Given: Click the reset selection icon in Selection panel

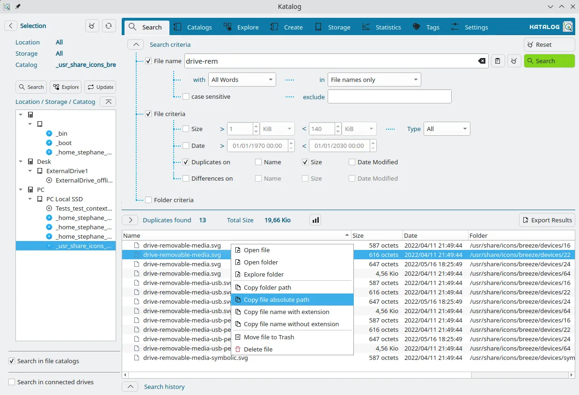Looking at the screenshot, I should tap(92, 26).
